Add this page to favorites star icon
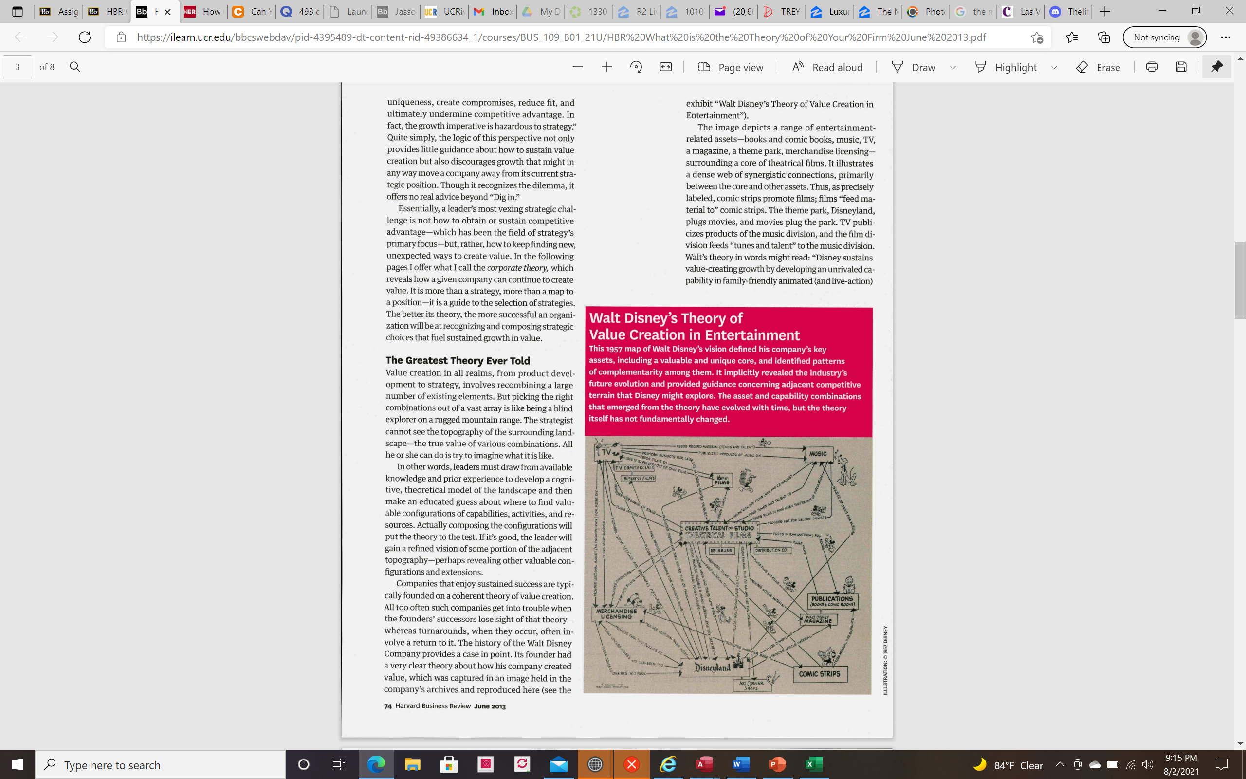 tap(1036, 37)
